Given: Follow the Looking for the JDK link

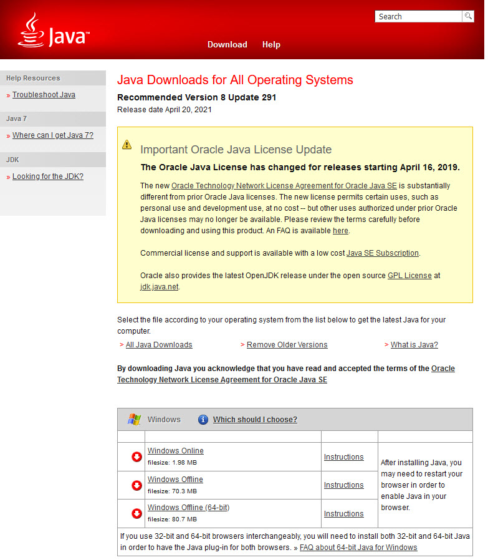Looking at the screenshot, I should coord(48,176).
